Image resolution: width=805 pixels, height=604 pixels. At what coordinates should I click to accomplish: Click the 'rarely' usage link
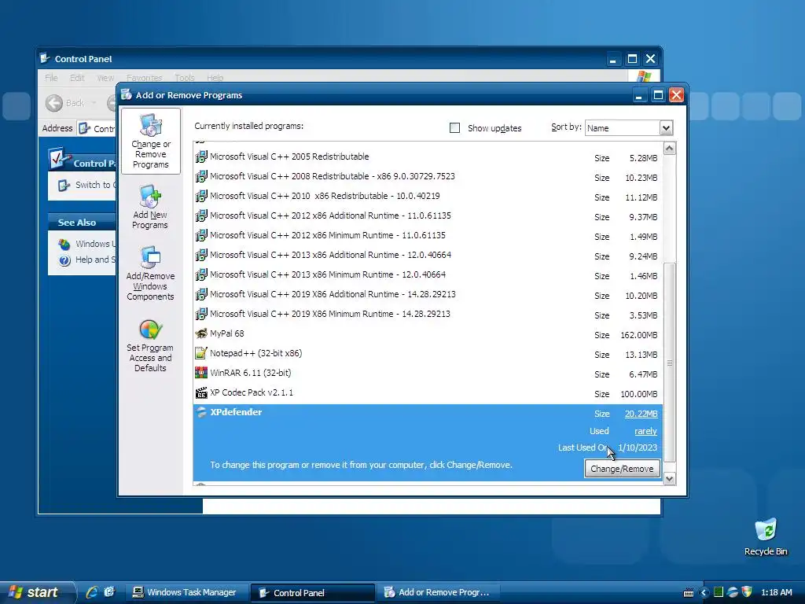pyautogui.click(x=645, y=432)
